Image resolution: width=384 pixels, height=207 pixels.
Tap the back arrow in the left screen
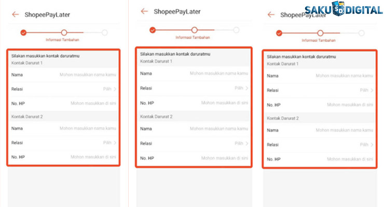[x=16, y=14]
